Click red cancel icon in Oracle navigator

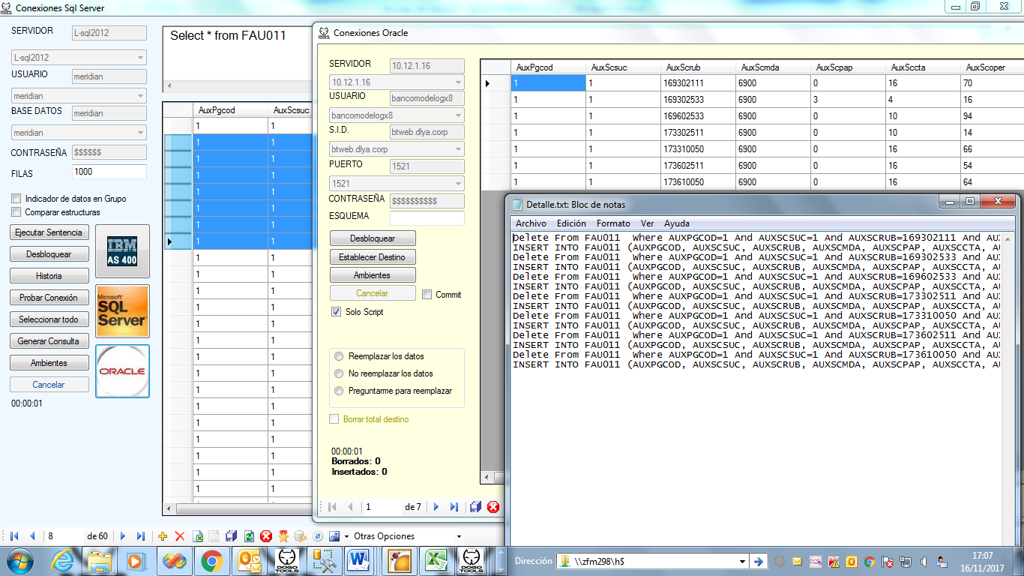pyautogui.click(x=493, y=507)
